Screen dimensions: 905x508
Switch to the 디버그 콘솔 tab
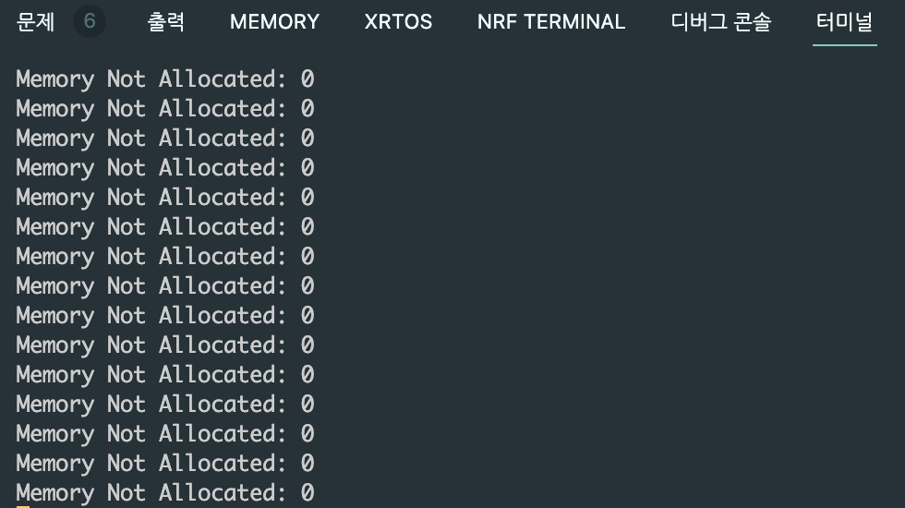721,22
